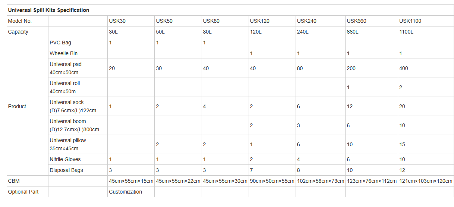Screen dimensions: 454x207
Task: Select the Model No. row label
Action: click(x=20, y=21)
